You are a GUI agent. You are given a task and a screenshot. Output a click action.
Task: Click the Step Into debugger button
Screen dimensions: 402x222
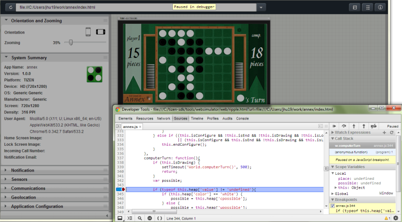pos(353,125)
